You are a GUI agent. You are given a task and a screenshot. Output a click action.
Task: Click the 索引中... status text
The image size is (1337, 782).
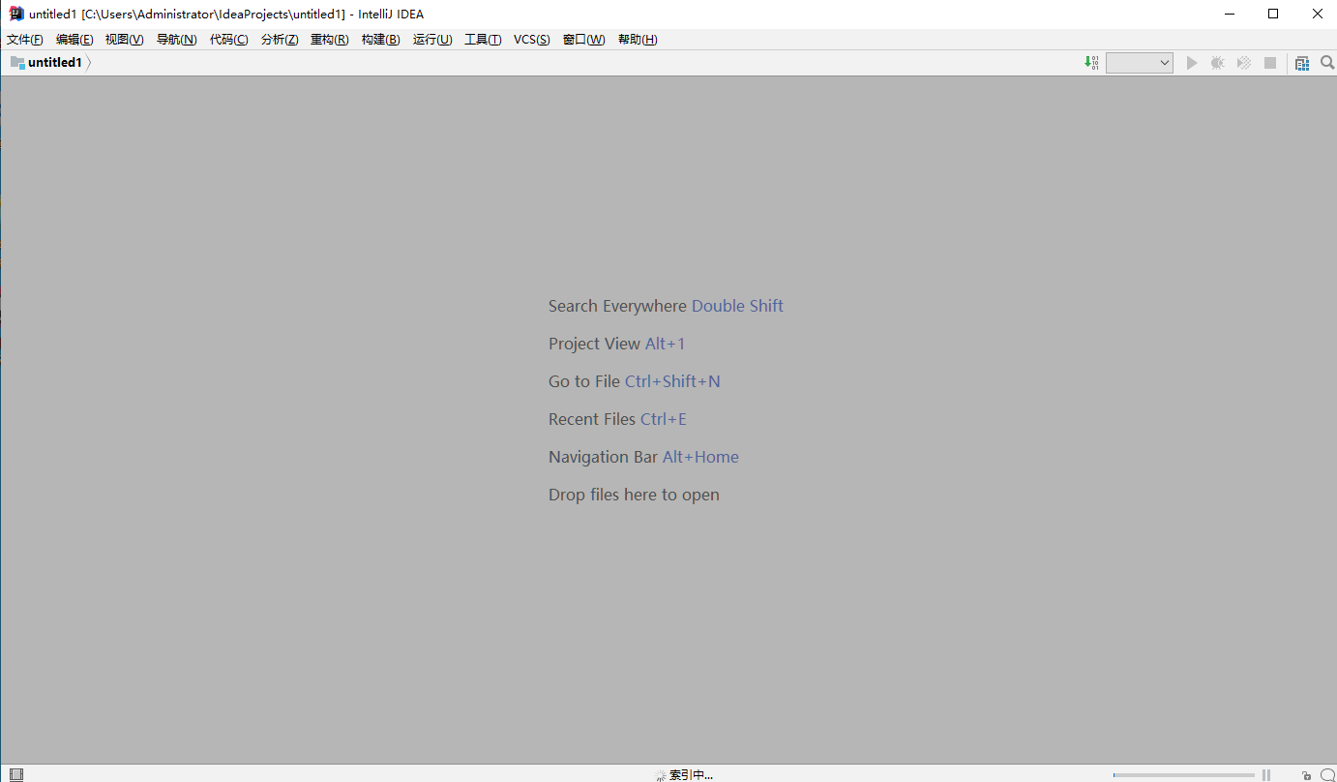tap(691, 775)
